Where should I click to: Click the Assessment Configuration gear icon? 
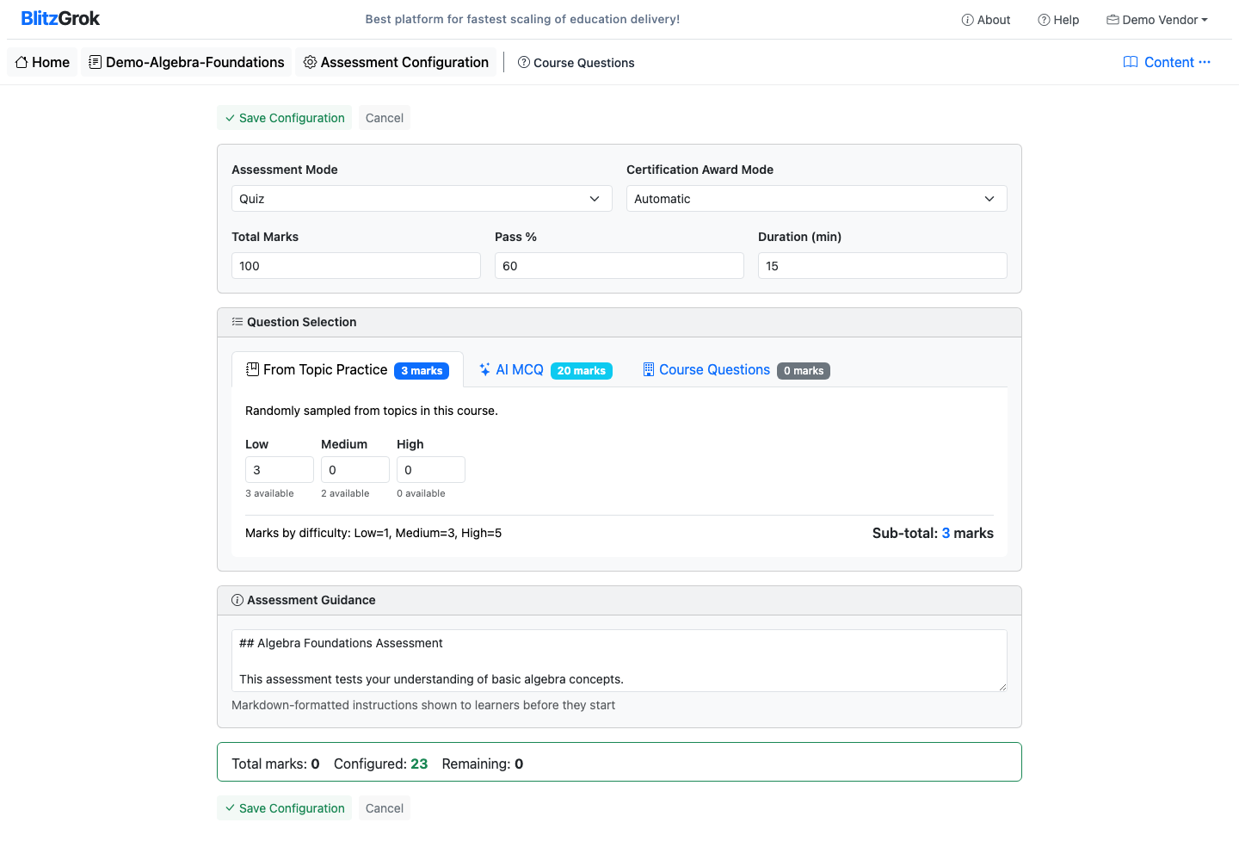310,62
